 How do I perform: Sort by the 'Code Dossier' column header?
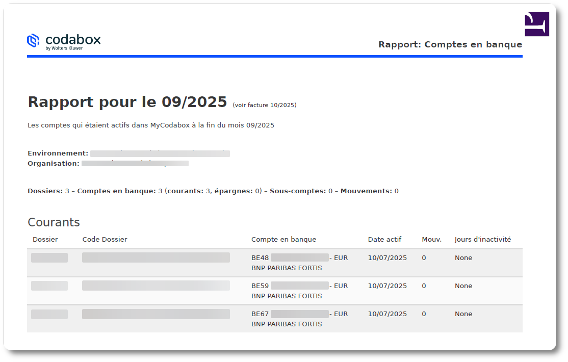coord(105,239)
